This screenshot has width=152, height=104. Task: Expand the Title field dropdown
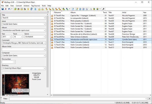(x=45, y=18)
